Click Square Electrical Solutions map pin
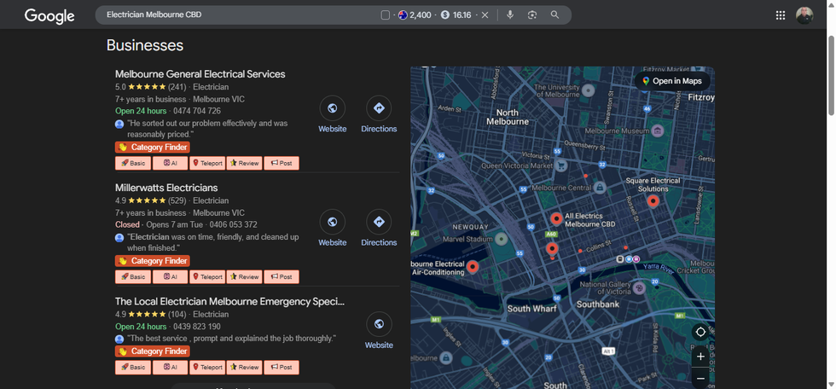Viewport: 836px width, 389px height. pyautogui.click(x=653, y=201)
